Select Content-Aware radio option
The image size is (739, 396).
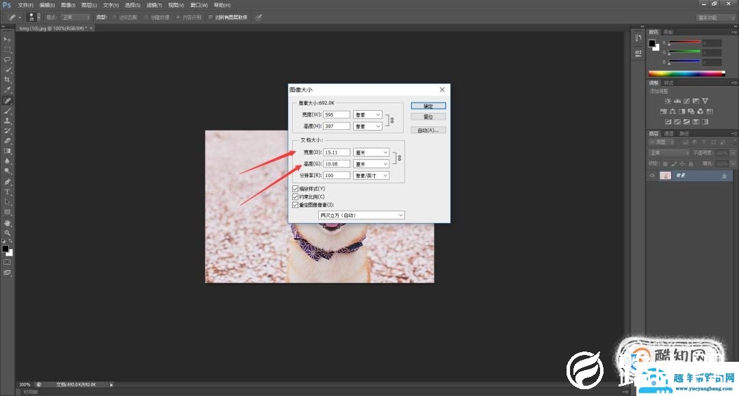(x=178, y=17)
